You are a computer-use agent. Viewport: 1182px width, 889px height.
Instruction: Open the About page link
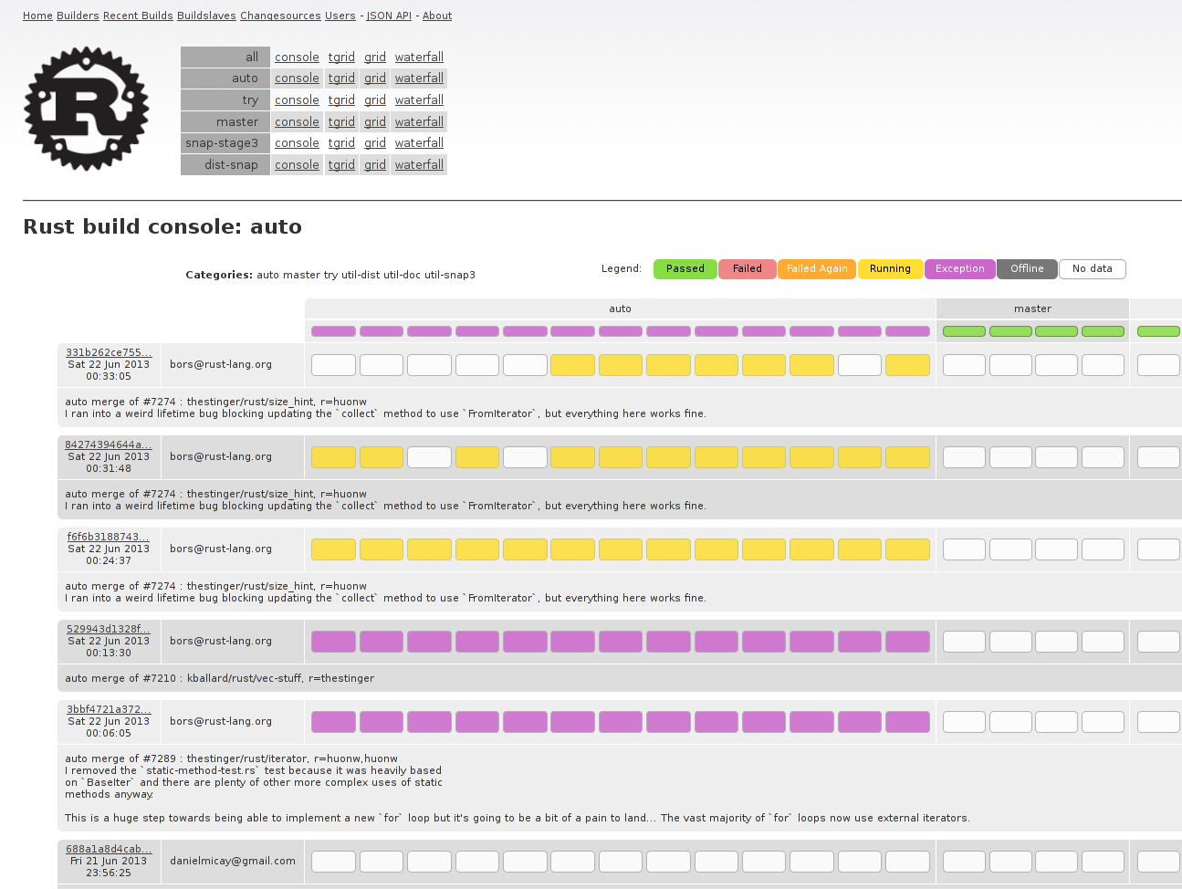pyautogui.click(x=437, y=16)
